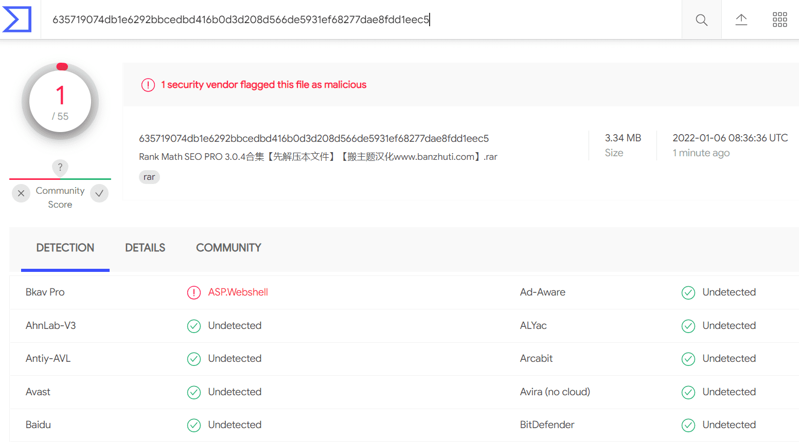Focus the hash search input field
This screenshot has width=799, height=442.
coord(361,20)
